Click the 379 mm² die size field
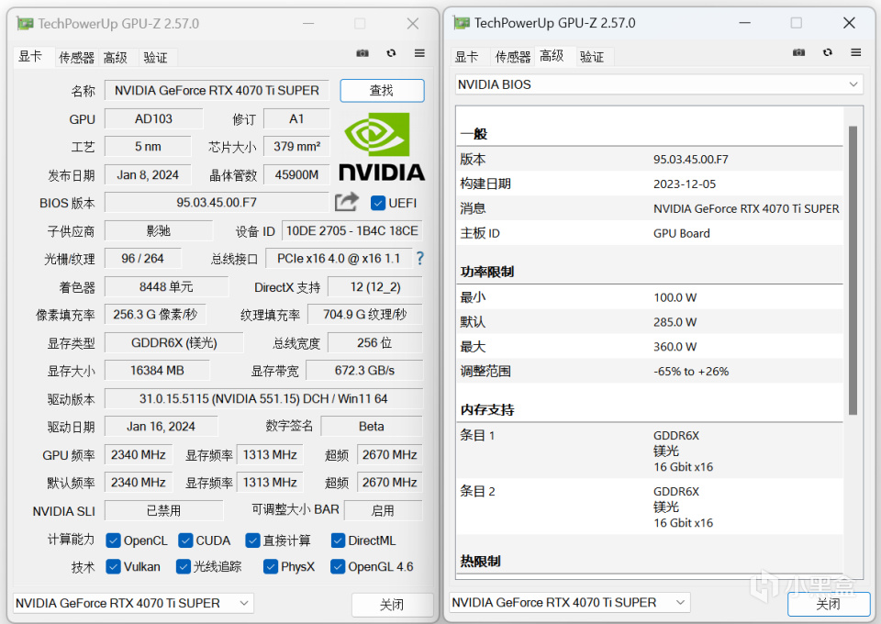This screenshot has width=881, height=624. pyautogui.click(x=296, y=147)
